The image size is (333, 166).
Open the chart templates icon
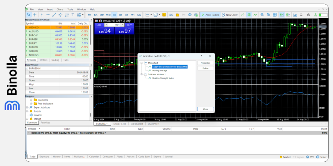156,15
